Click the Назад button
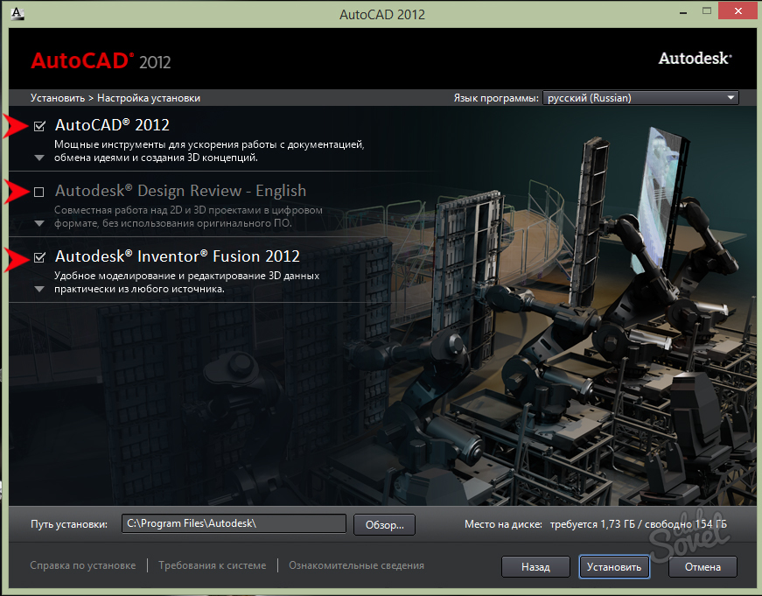 coord(535,567)
